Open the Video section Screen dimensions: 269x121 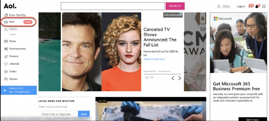[13, 71]
